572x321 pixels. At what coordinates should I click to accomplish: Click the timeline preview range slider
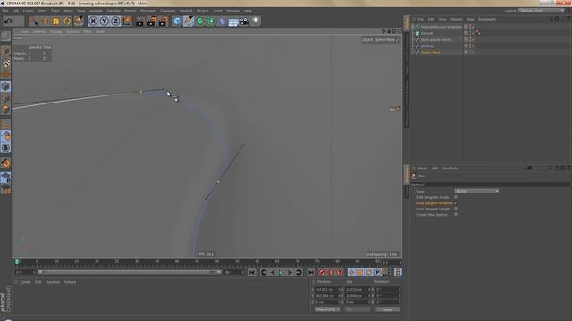click(x=130, y=272)
